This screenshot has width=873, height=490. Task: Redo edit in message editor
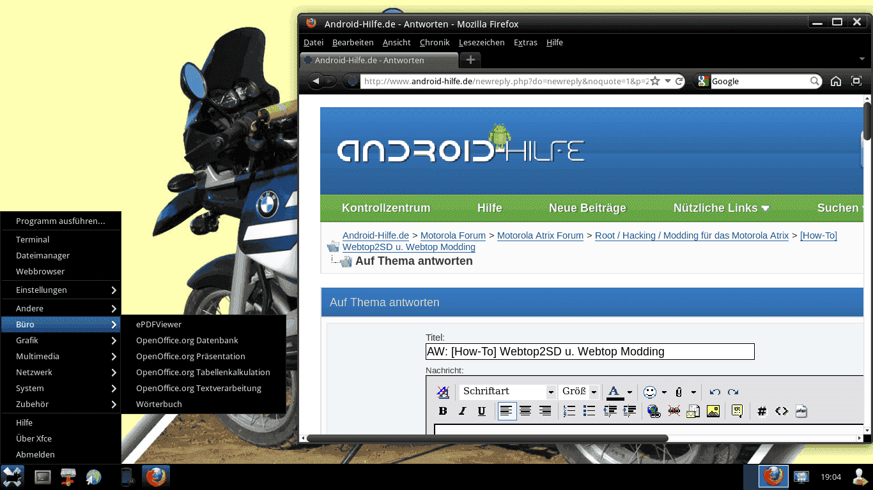pos(734,392)
